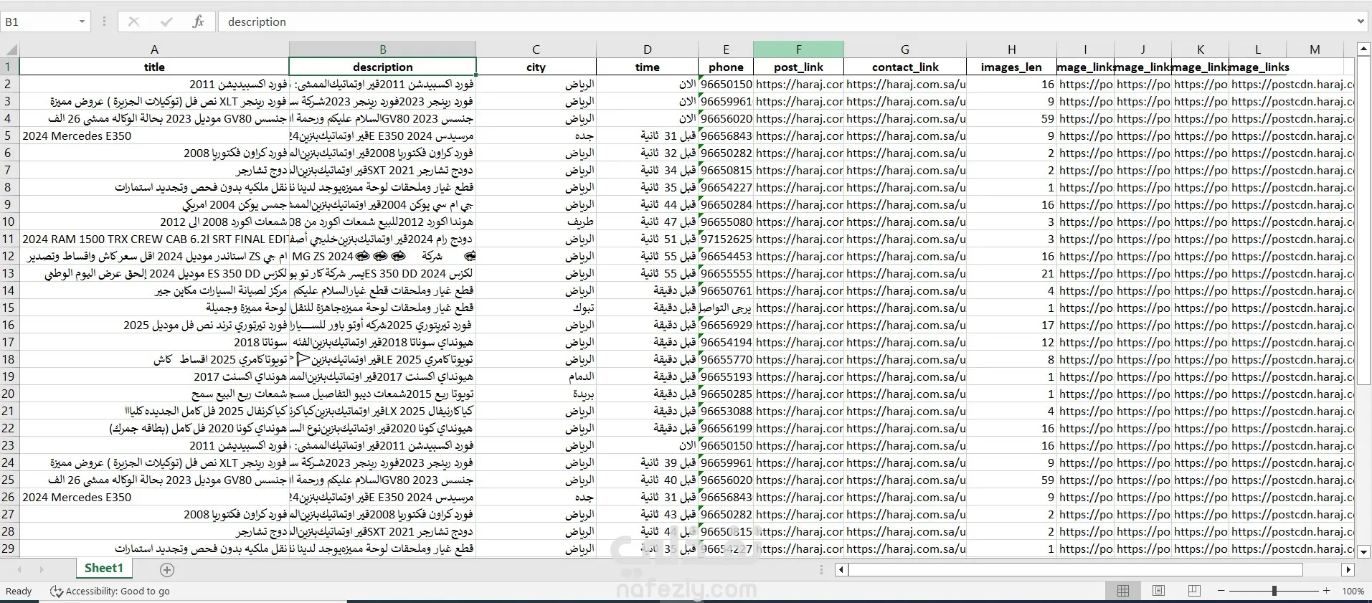Click the horizontal scrollbar track
The width and height of the screenshot is (1372, 603).
pos(1076,570)
